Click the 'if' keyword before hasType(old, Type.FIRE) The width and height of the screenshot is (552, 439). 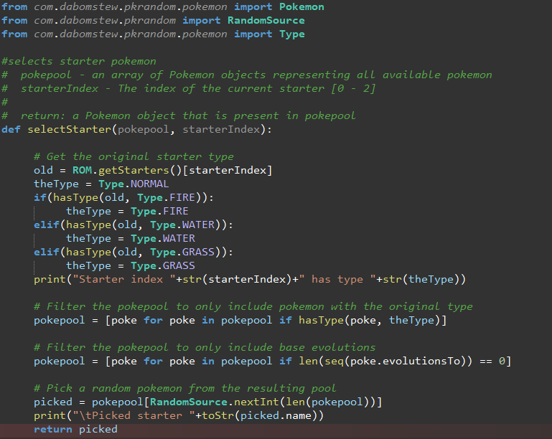[40, 197]
